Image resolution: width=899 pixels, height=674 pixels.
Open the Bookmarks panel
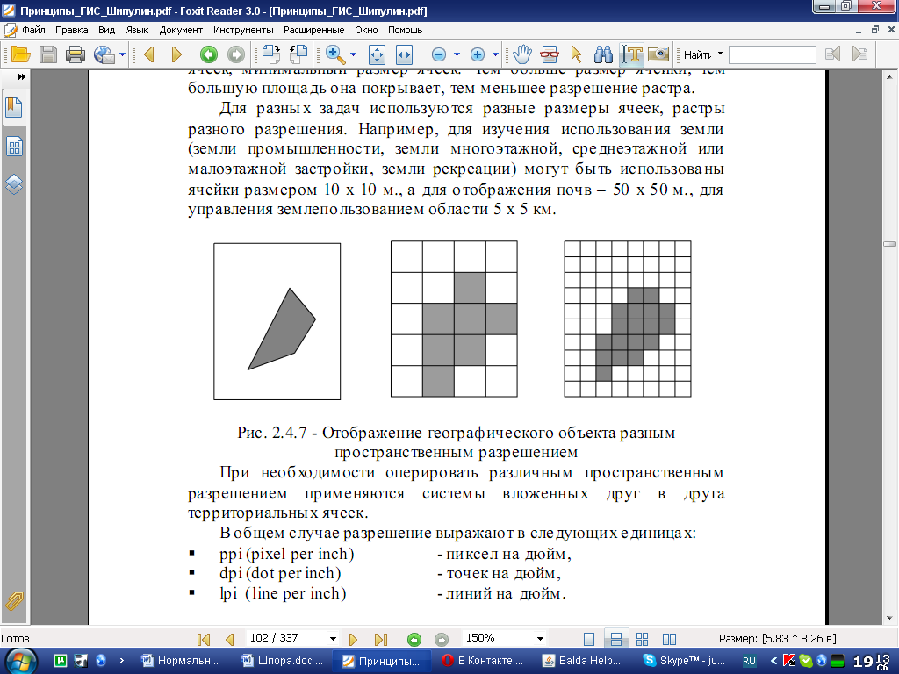[14, 108]
